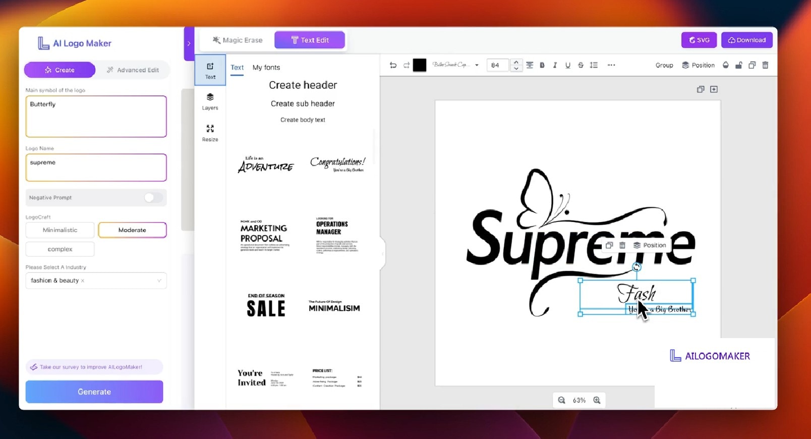Duplicate the page above the canvas
Screen dimensions: 811x439
(701, 89)
